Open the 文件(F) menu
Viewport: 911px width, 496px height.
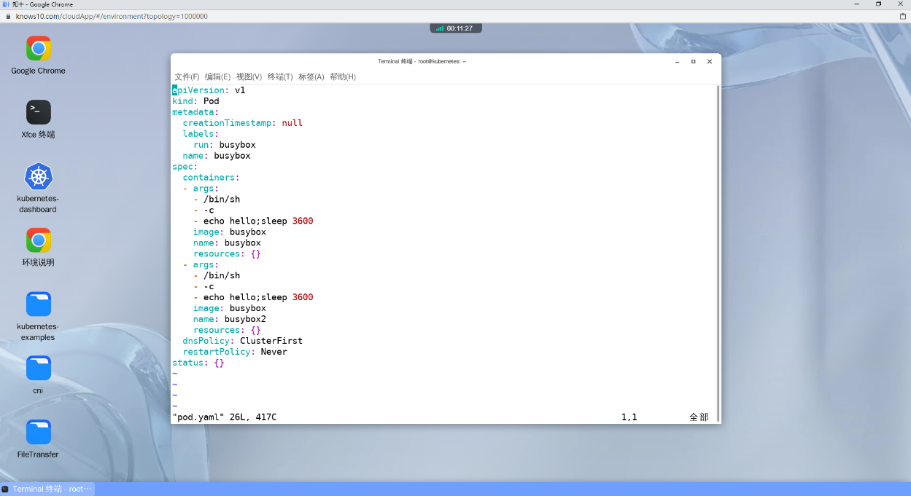point(187,76)
